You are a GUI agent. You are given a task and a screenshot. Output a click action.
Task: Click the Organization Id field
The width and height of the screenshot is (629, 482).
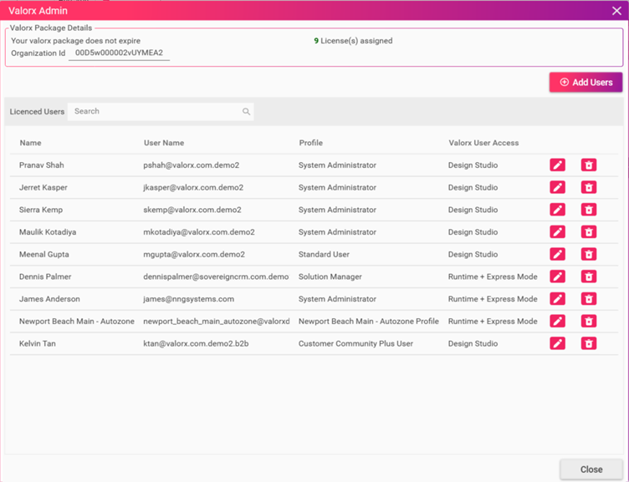[x=119, y=53]
